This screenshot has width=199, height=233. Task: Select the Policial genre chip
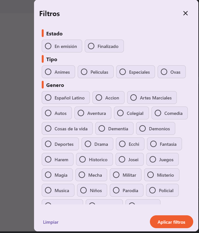(162, 191)
